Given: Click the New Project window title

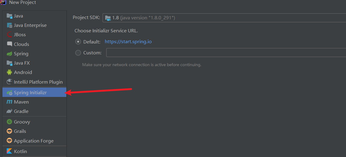Looking at the screenshot, I should click(22, 2).
